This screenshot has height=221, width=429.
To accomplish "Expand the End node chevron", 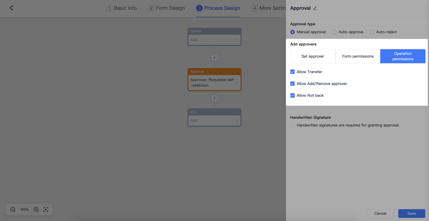I will point(237,121).
